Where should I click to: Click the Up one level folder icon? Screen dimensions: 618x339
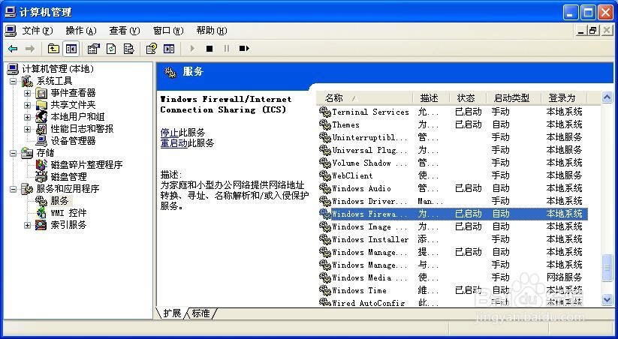pyautogui.click(x=53, y=49)
